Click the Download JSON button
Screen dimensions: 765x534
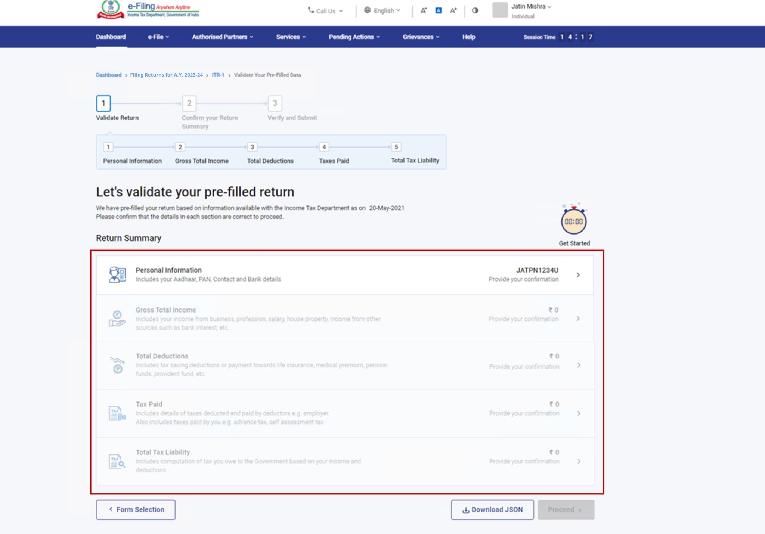[492, 510]
